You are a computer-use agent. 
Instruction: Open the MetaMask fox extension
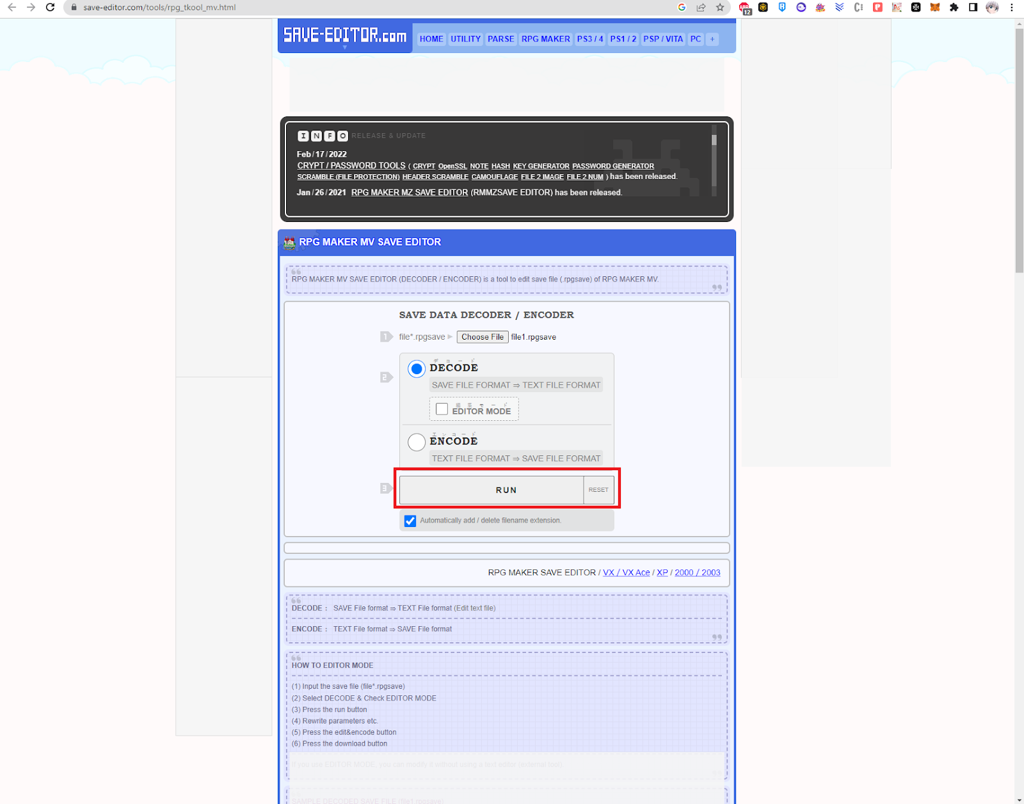935,8
